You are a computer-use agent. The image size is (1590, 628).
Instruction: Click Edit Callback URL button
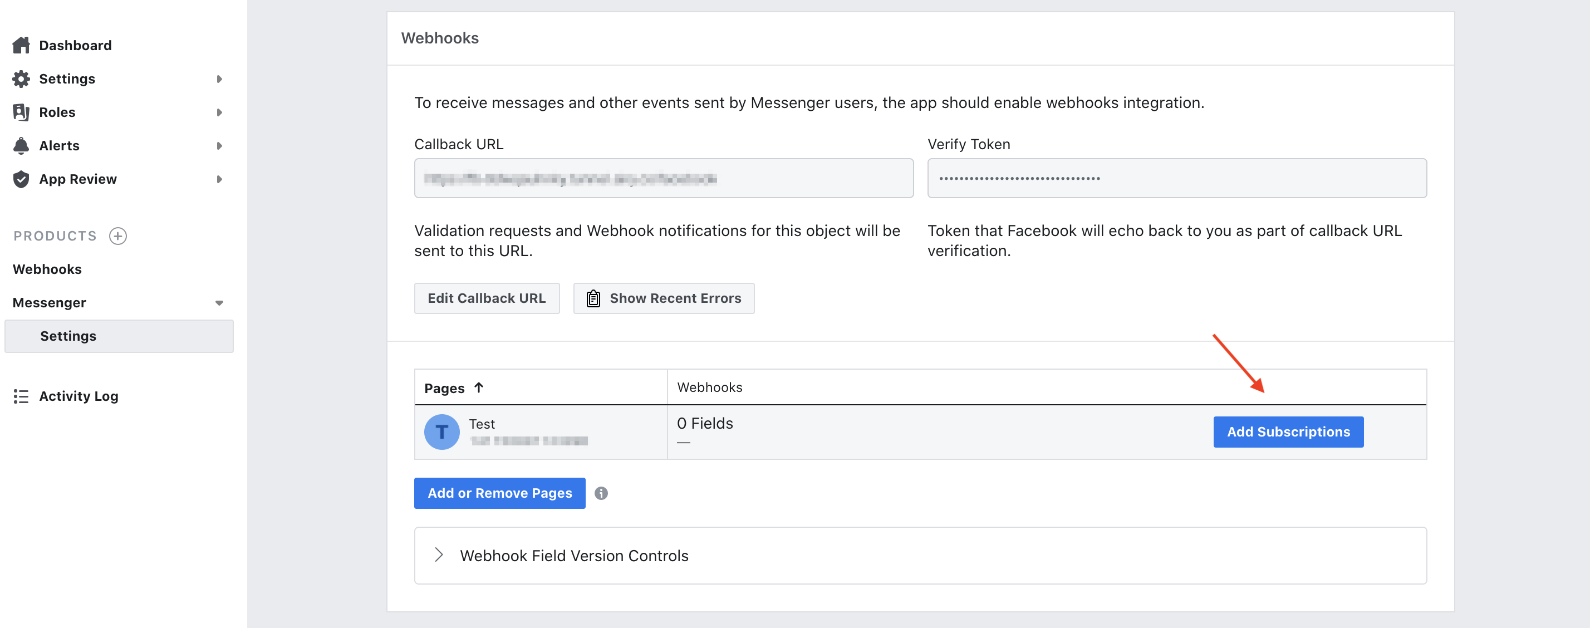pyautogui.click(x=487, y=298)
